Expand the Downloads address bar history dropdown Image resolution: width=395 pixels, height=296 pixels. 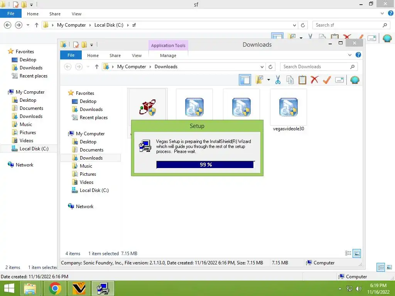[262, 67]
